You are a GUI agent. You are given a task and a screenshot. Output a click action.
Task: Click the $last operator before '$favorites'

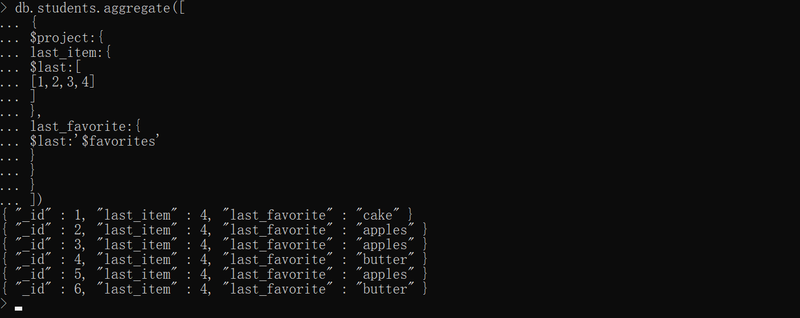point(48,141)
